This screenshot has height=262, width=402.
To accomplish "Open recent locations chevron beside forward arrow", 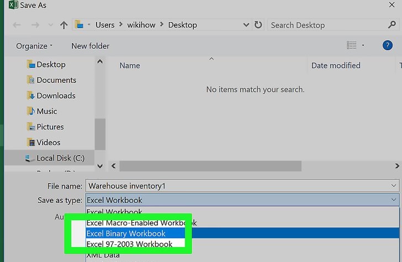I will [x=51, y=25].
